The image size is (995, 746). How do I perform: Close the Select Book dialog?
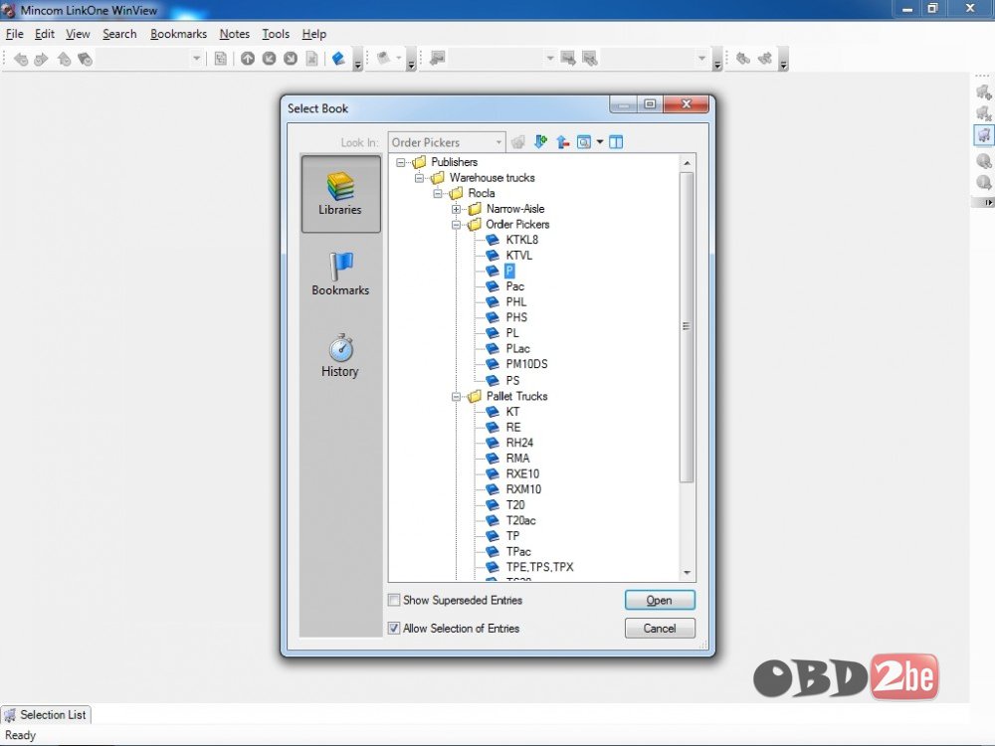[x=686, y=104]
